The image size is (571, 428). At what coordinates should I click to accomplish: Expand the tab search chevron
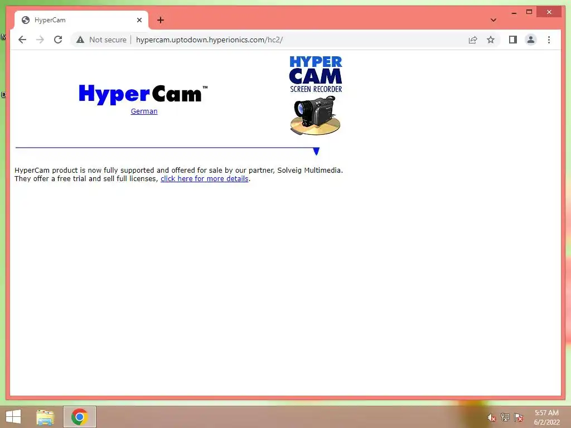click(493, 20)
